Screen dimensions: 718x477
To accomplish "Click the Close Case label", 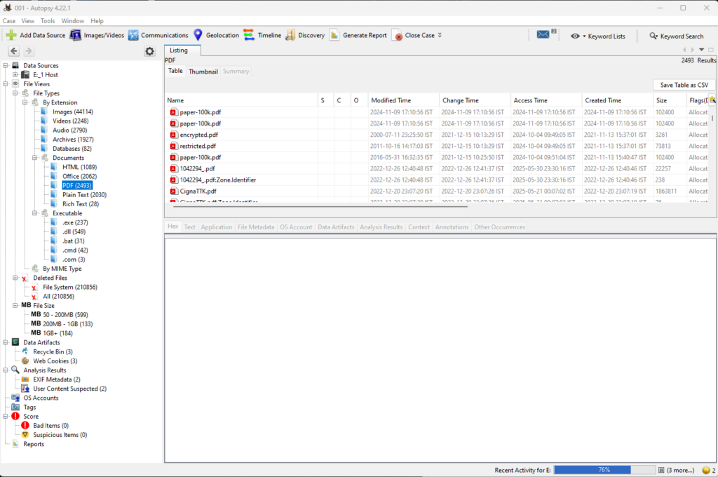I will 419,35.
